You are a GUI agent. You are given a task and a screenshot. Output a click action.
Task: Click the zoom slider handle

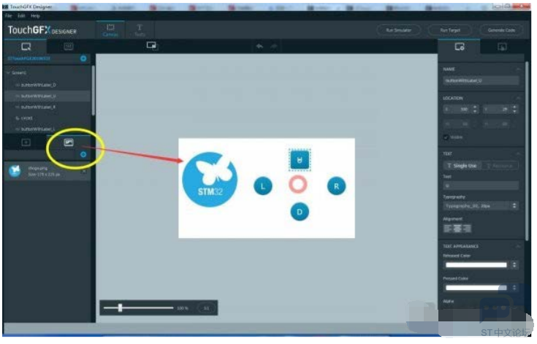(121, 307)
